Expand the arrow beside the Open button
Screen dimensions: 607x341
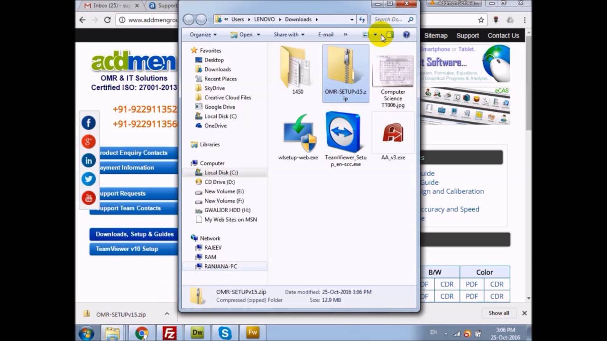[258, 35]
